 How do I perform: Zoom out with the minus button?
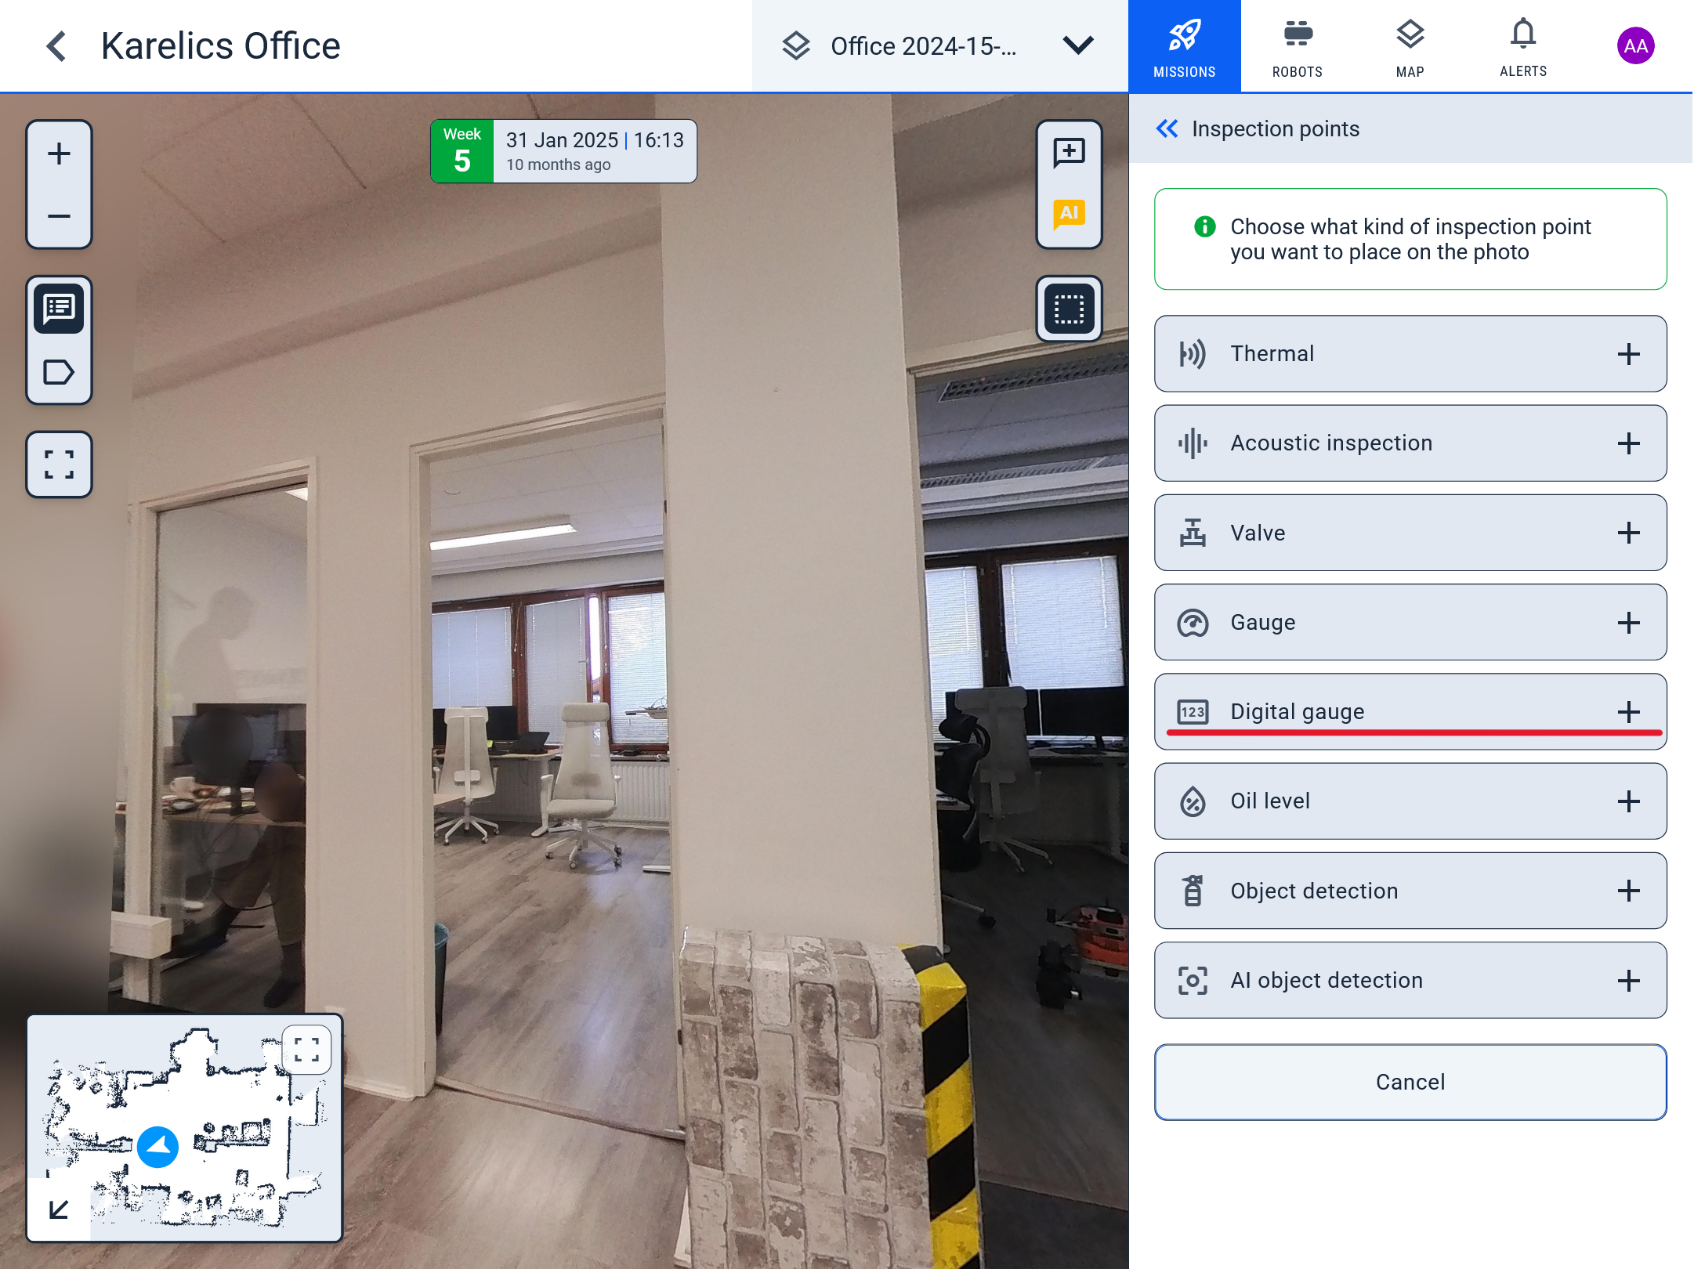[x=59, y=216]
